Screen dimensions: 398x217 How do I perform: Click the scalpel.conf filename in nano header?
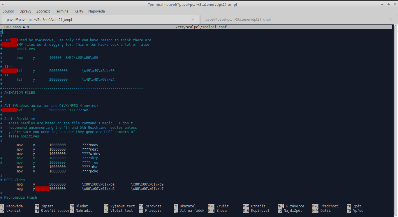click(x=201, y=27)
